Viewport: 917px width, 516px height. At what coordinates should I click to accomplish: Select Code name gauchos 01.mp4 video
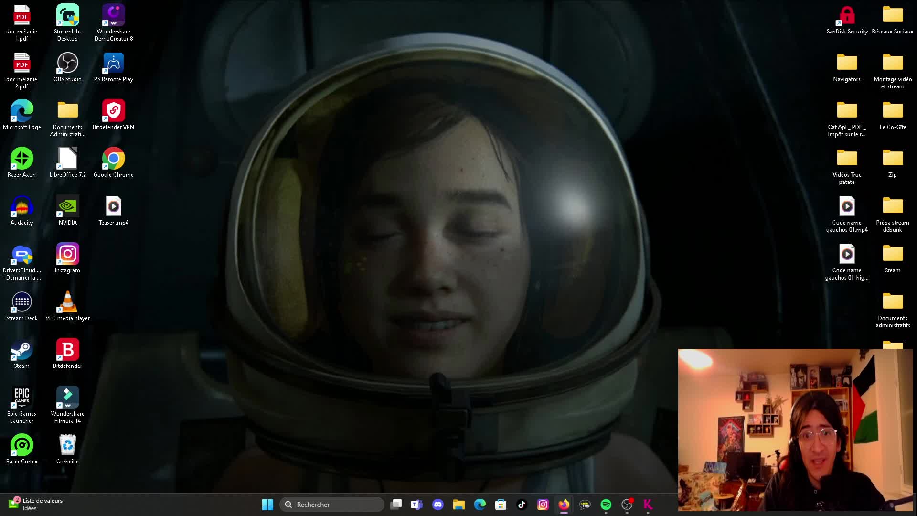click(847, 214)
